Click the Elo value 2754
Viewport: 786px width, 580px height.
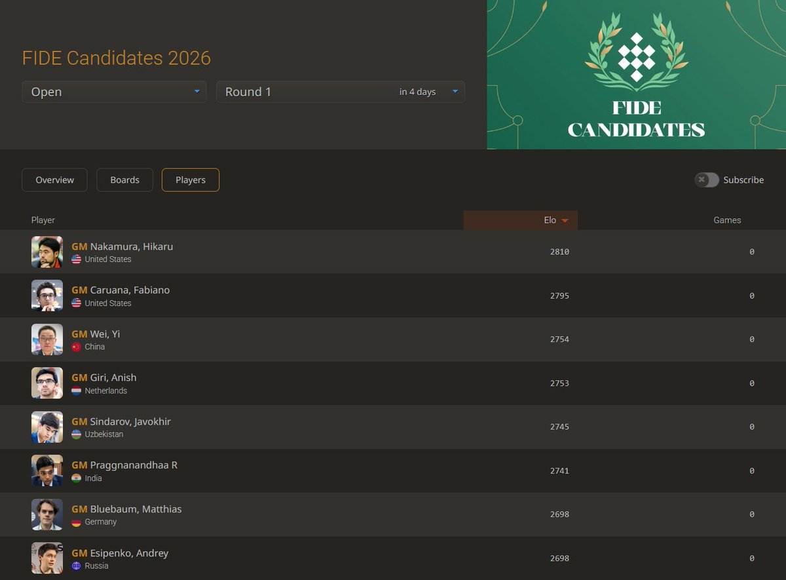coord(559,339)
